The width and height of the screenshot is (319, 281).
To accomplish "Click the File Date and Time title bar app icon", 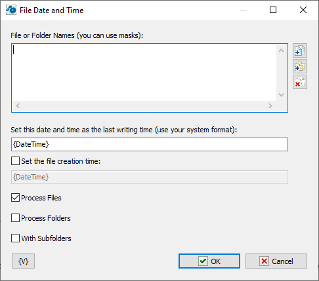I will [11, 10].
